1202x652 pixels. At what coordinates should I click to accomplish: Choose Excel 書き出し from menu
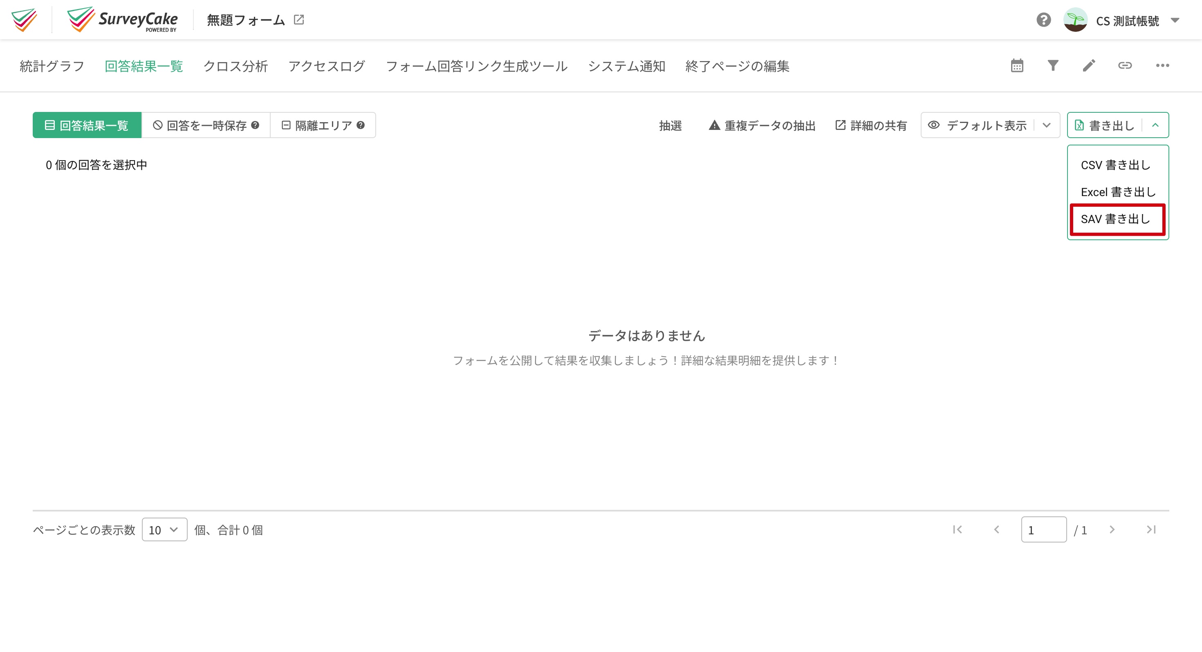click(x=1117, y=192)
